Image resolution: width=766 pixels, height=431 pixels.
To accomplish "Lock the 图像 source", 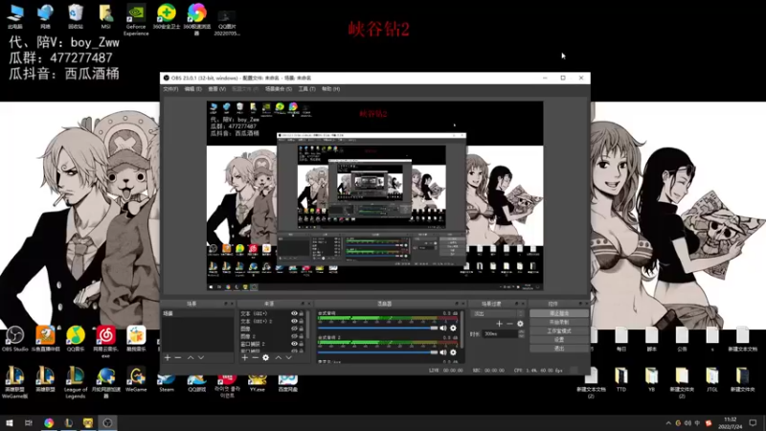I will click(x=302, y=329).
